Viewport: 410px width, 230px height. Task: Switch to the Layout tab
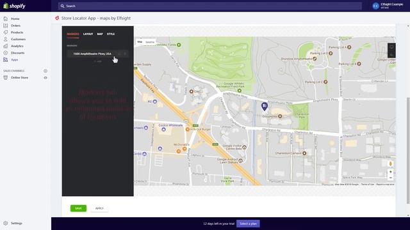coord(88,34)
